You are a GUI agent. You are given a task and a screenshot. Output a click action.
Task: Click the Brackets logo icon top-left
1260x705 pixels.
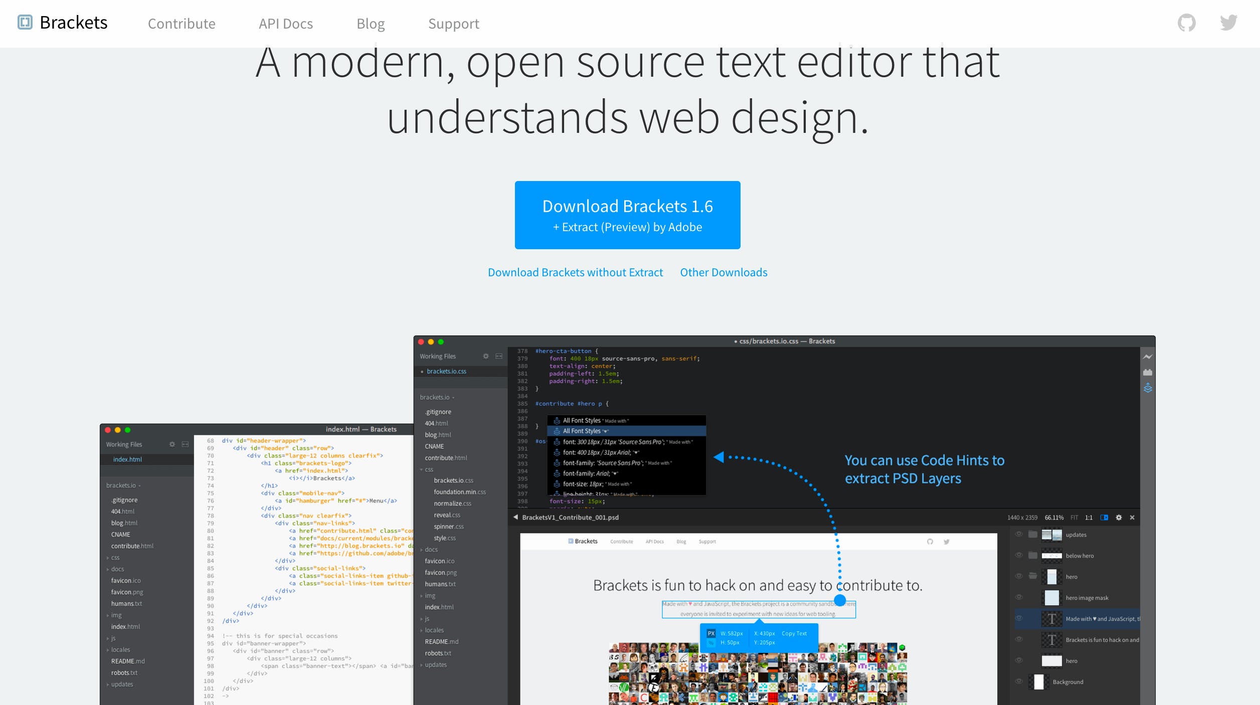(x=24, y=23)
